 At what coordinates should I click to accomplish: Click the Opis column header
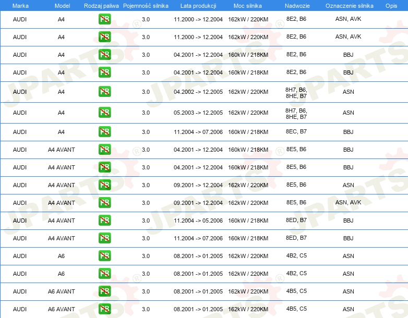[391, 6]
